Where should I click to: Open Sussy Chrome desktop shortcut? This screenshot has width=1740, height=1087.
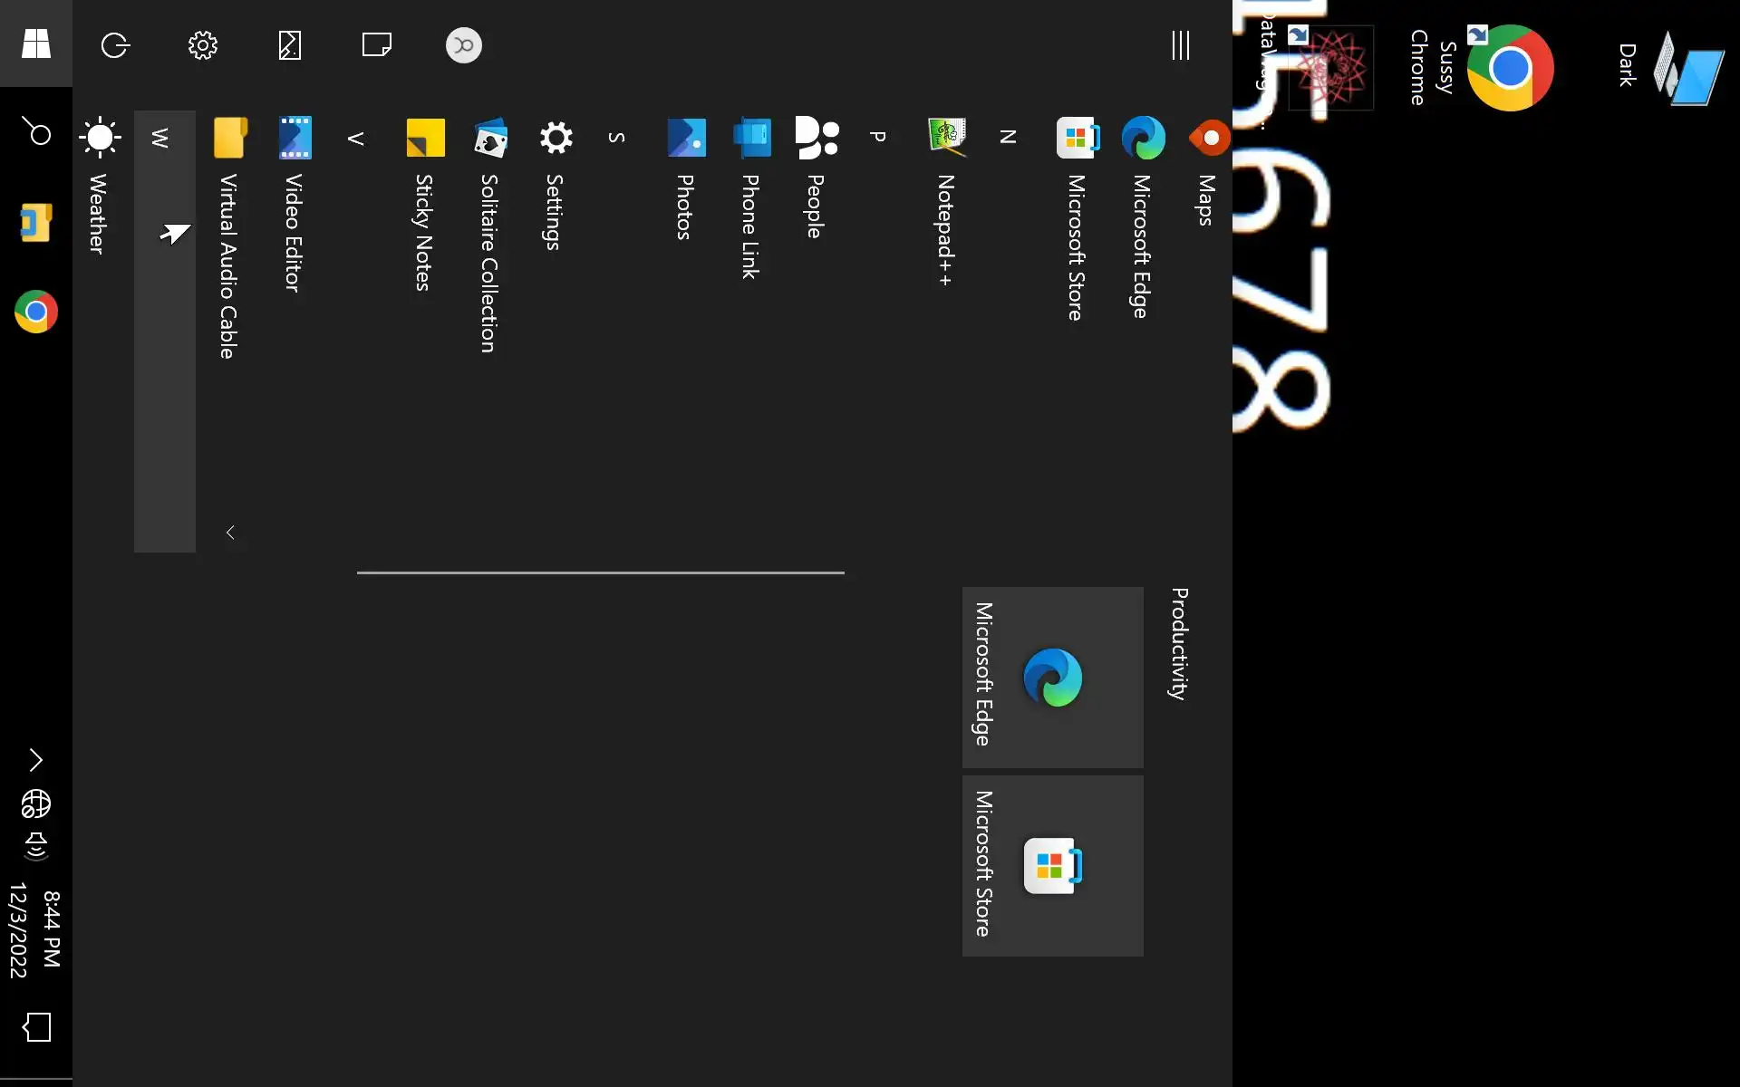pos(1509,68)
